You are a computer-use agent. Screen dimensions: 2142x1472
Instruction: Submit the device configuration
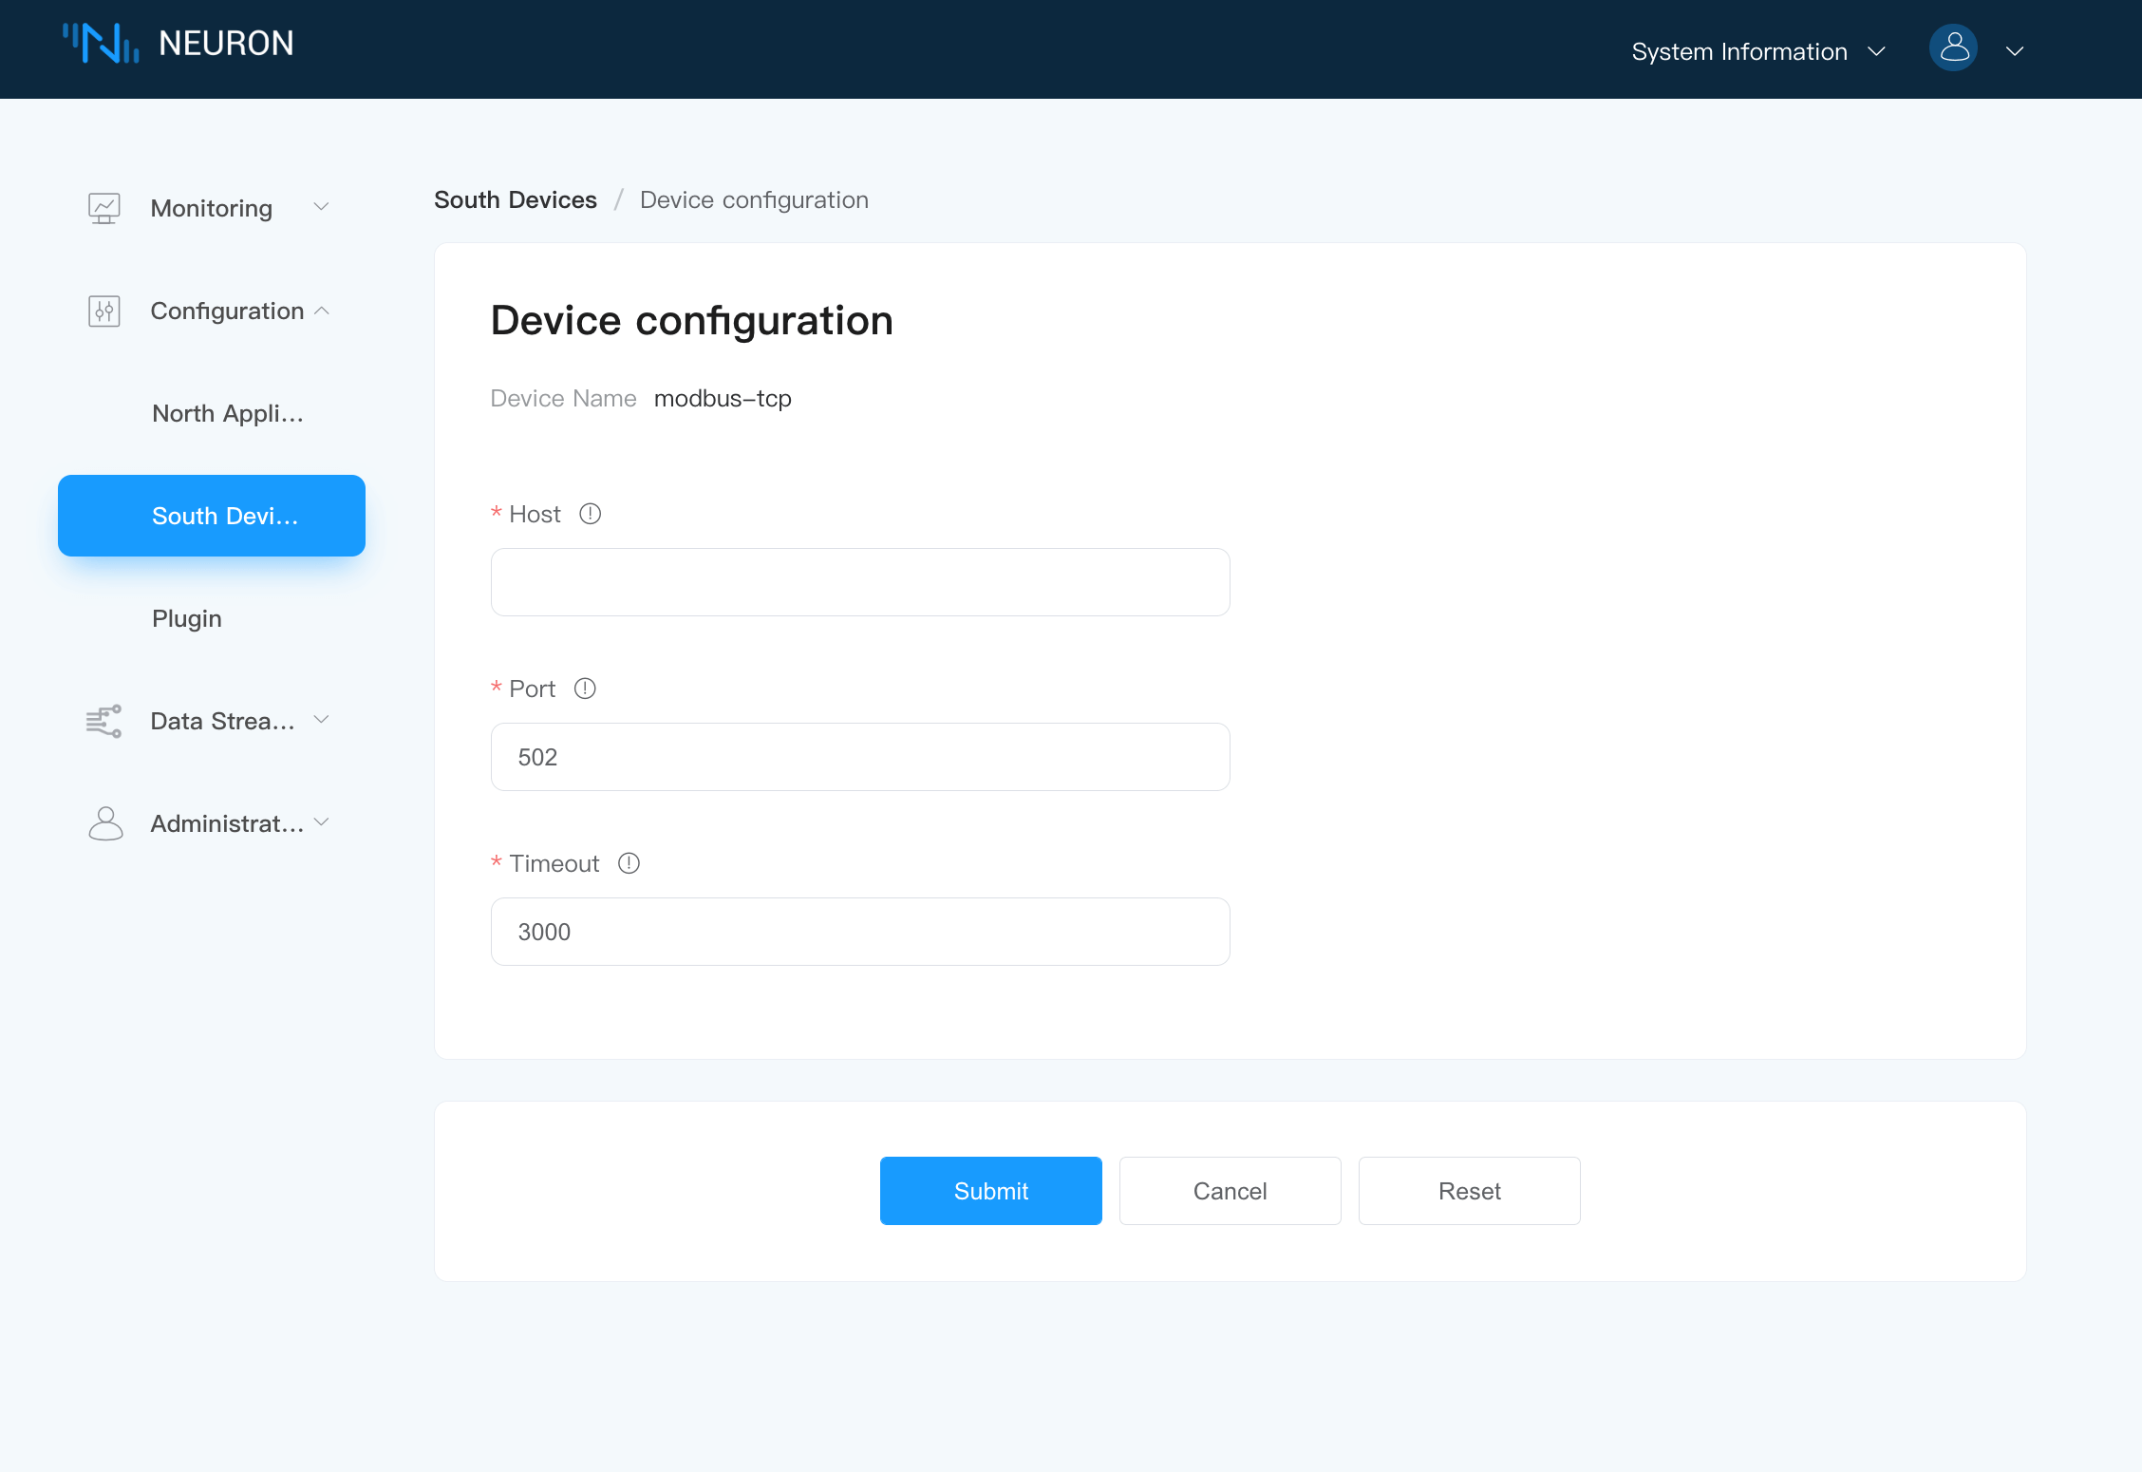[990, 1191]
